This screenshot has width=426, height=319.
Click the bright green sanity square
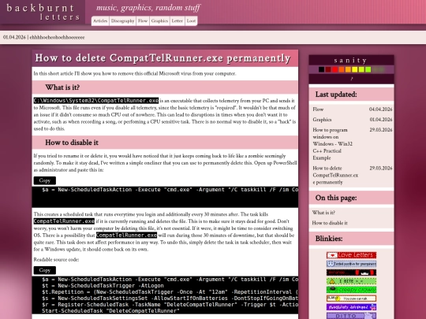point(368,69)
